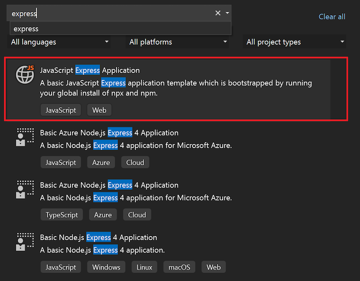Click the Cloud tag on the first Azure template
The image size is (360, 281).
(135, 162)
